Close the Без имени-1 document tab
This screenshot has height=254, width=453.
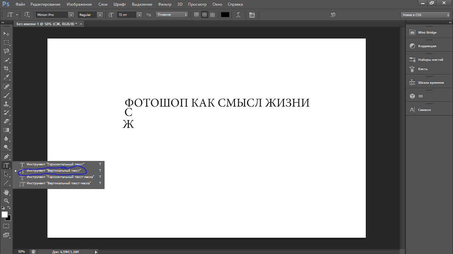(80, 23)
